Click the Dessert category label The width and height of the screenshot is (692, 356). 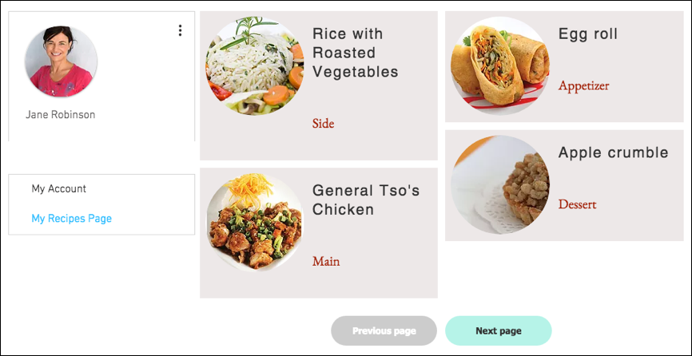[x=577, y=204]
